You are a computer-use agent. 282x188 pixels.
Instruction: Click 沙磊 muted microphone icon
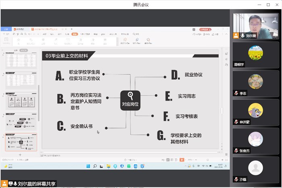point(236,179)
